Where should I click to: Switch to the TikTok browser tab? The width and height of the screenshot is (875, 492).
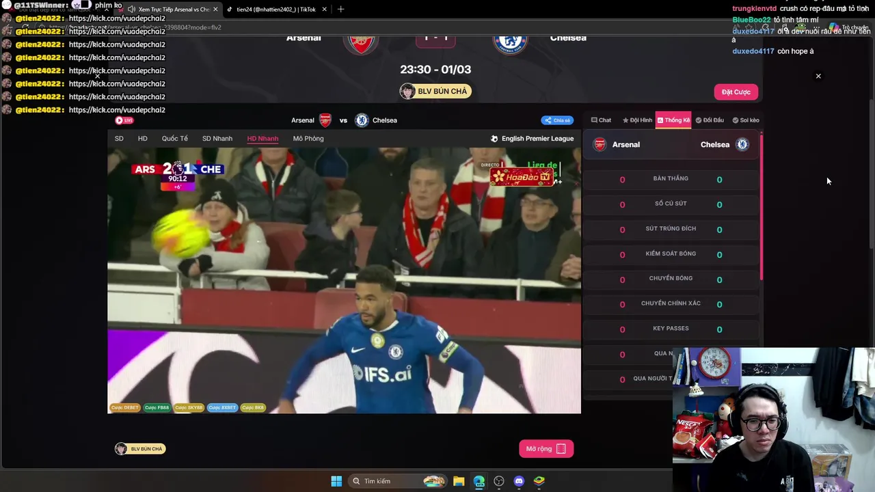[x=276, y=10]
